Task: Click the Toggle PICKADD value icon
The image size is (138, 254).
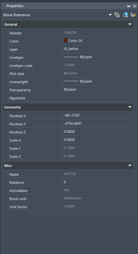Action: coord(117,15)
